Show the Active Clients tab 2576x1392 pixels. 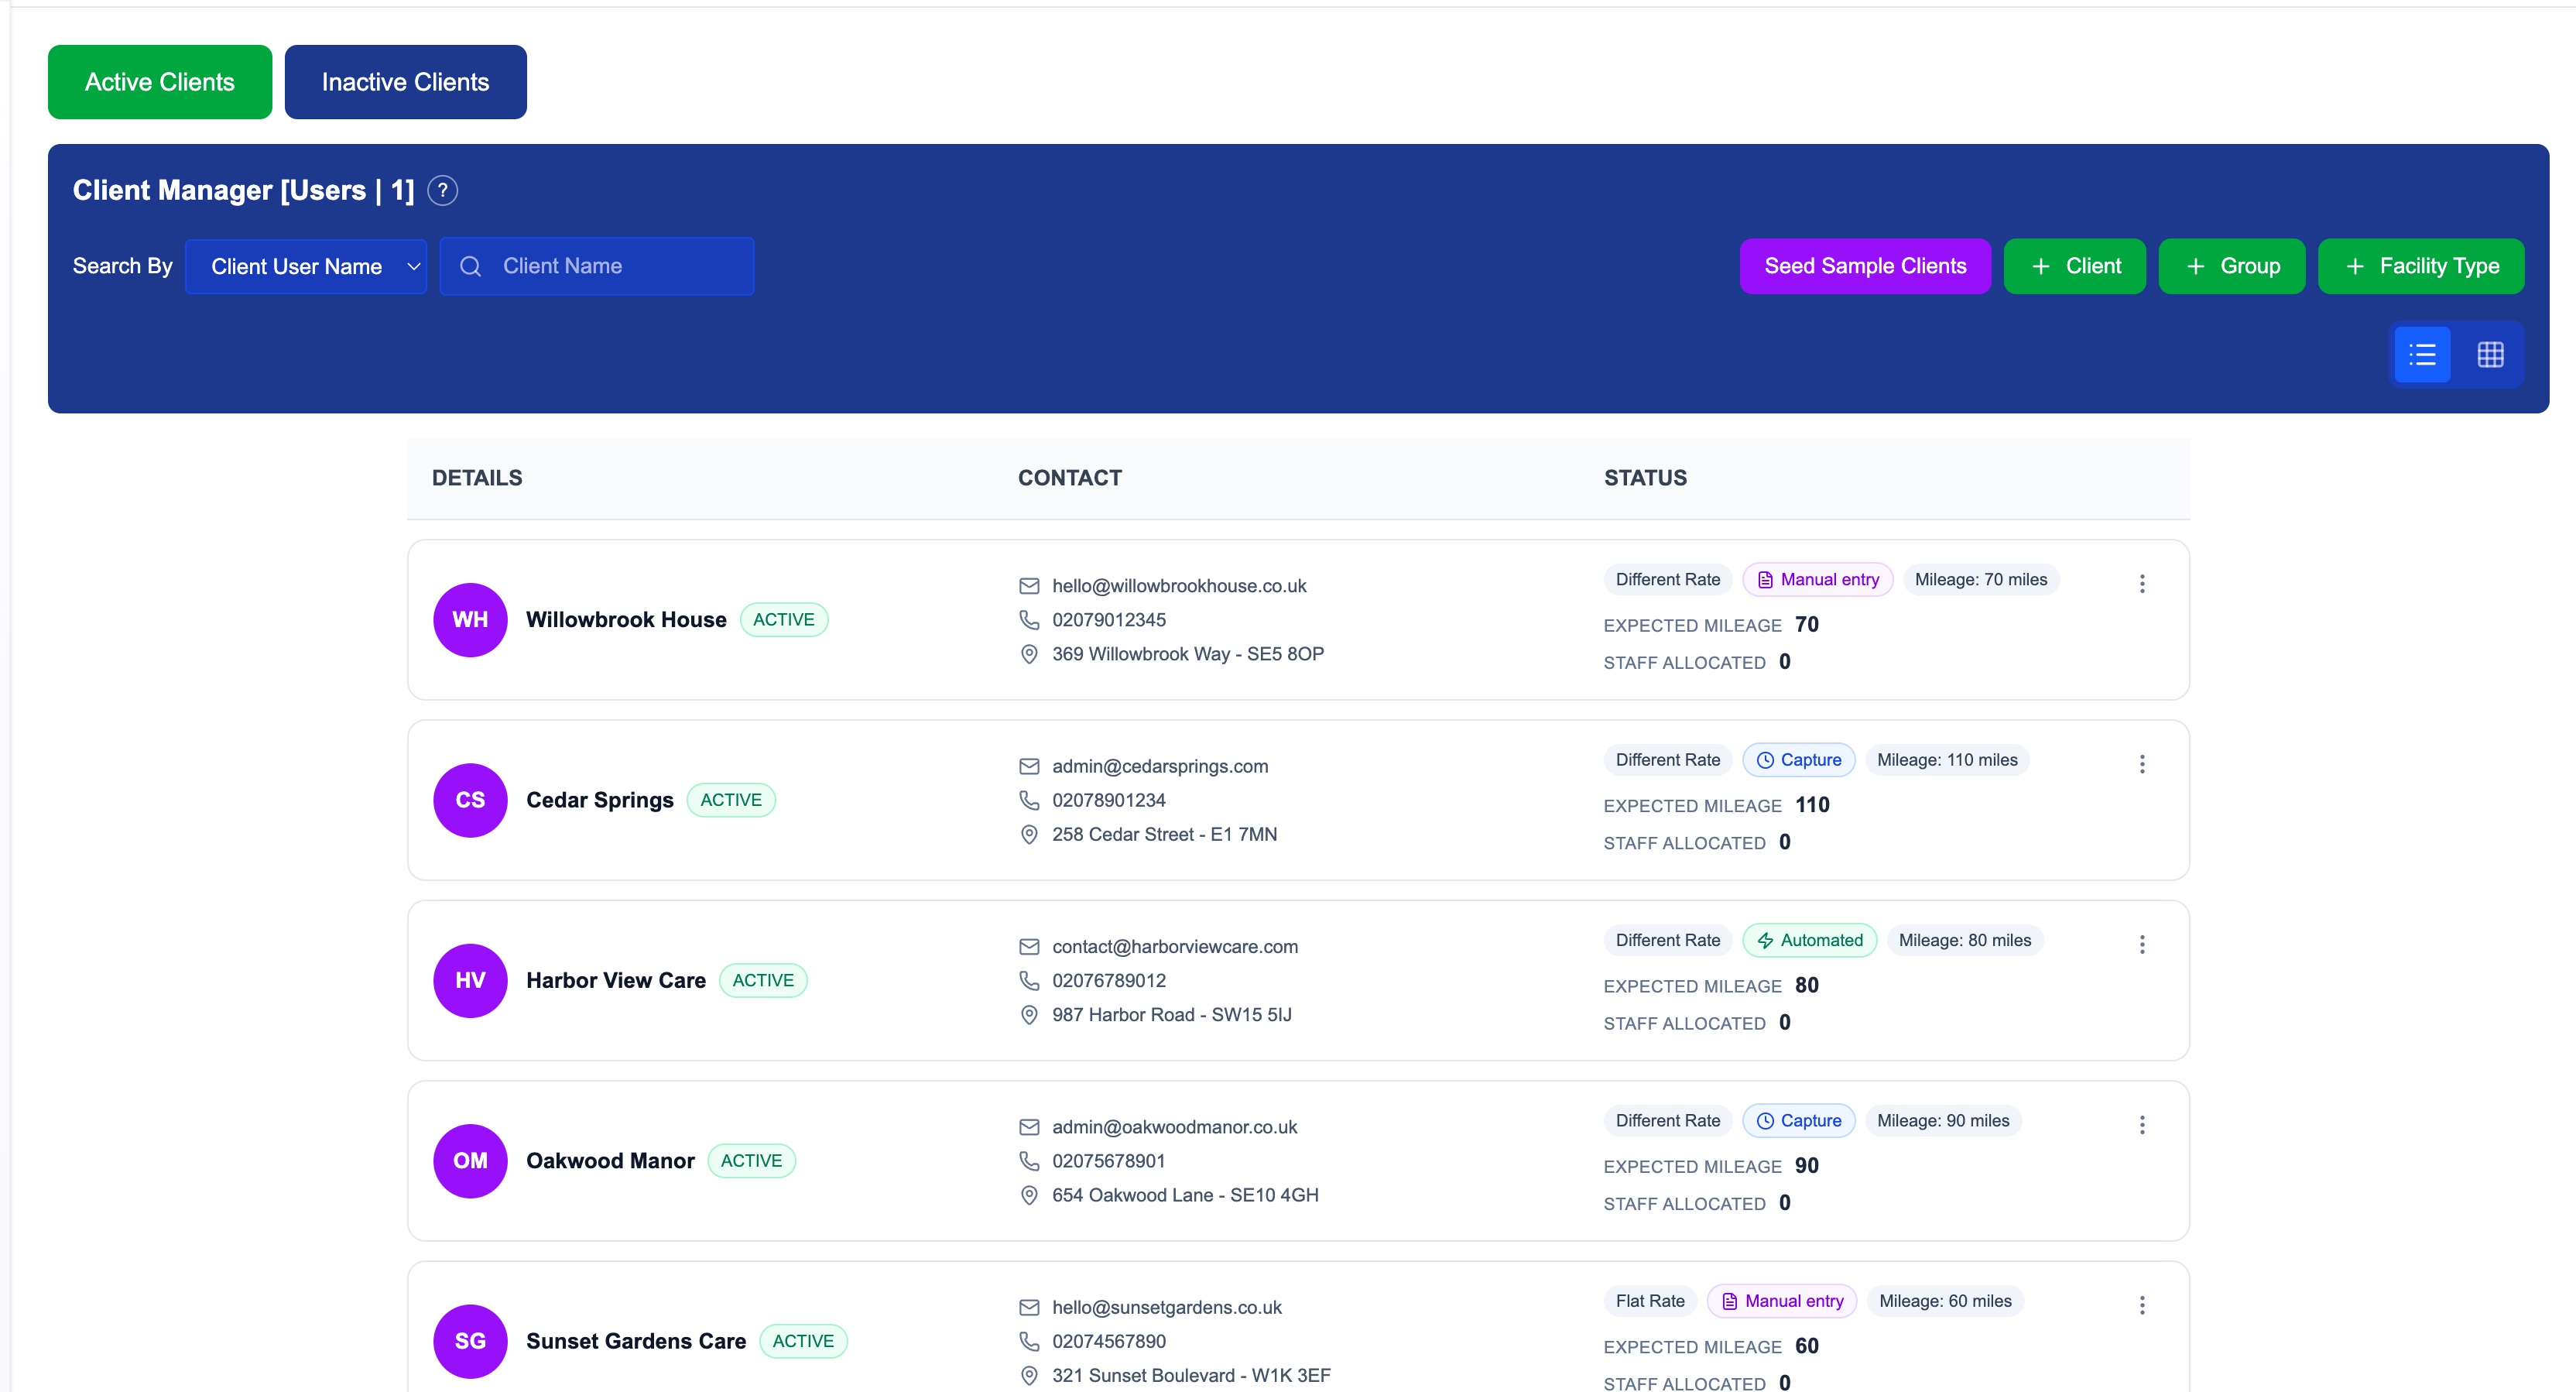(160, 82)
